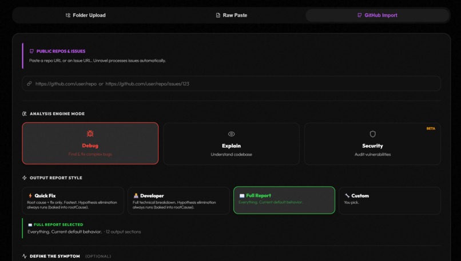This screenshot has height=261, width=461.
Task: Click the pulse icon beside Define The Symptom
Action: point(25,256)
